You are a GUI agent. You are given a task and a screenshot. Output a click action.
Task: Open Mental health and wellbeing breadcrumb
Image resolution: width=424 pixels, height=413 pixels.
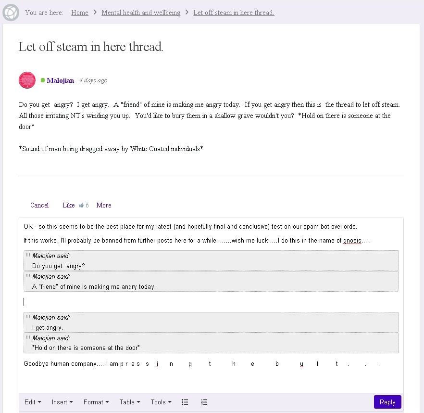point(141,13)
